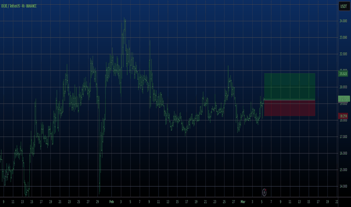Click the 24.000 price axis label
Image resolution: width=351 pixels, height=207 pixels.
tap(343, 21)
